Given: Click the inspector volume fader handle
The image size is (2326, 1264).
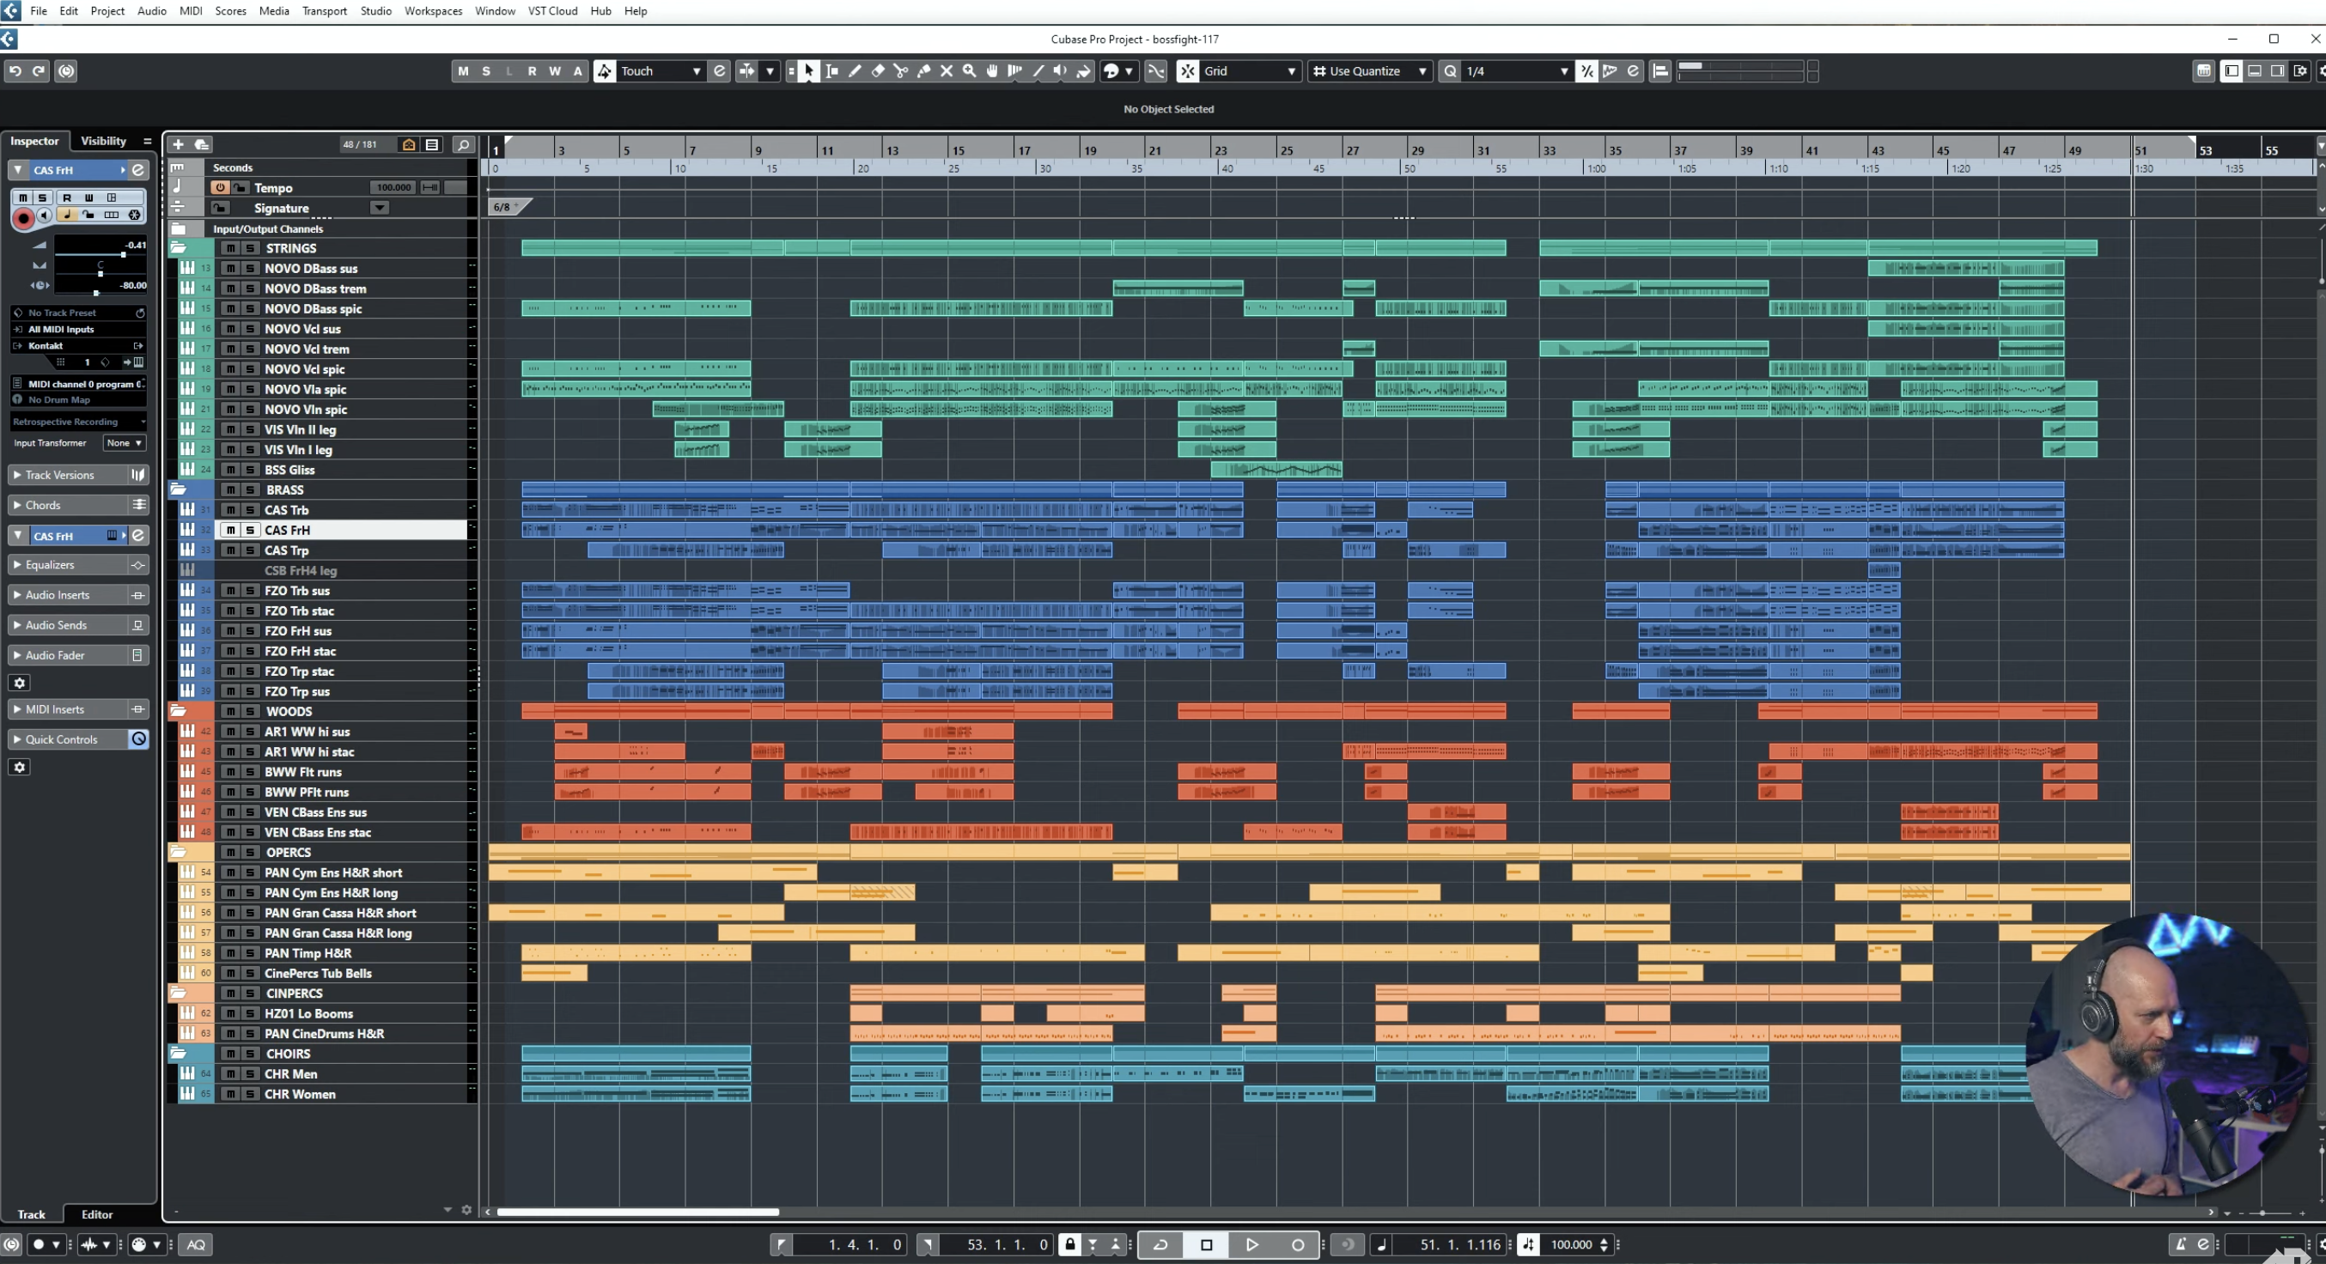Looking at the screenshot, I should 123,255.
